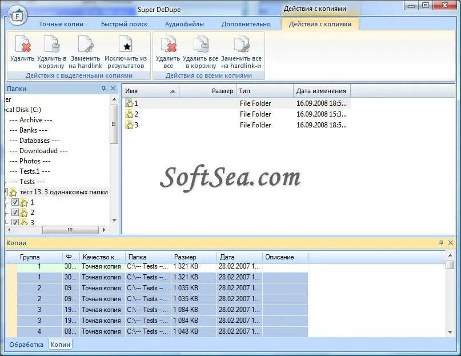Select folder icon of item 1 in file list

pos(129,103)
